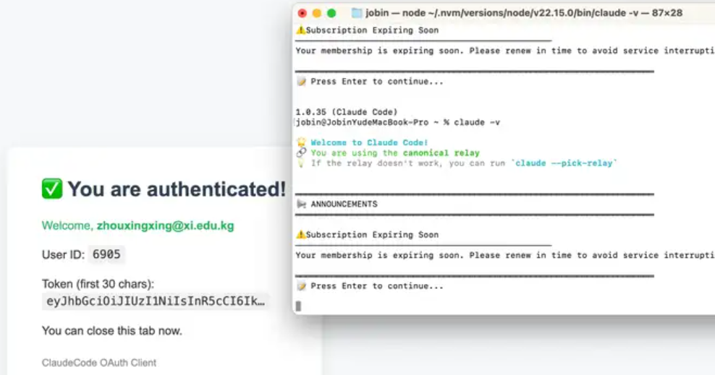Image resolution: width=715 pixels, height=375 pixels.
Task: Click the "User ID:" label
Action: coord(64,255)
